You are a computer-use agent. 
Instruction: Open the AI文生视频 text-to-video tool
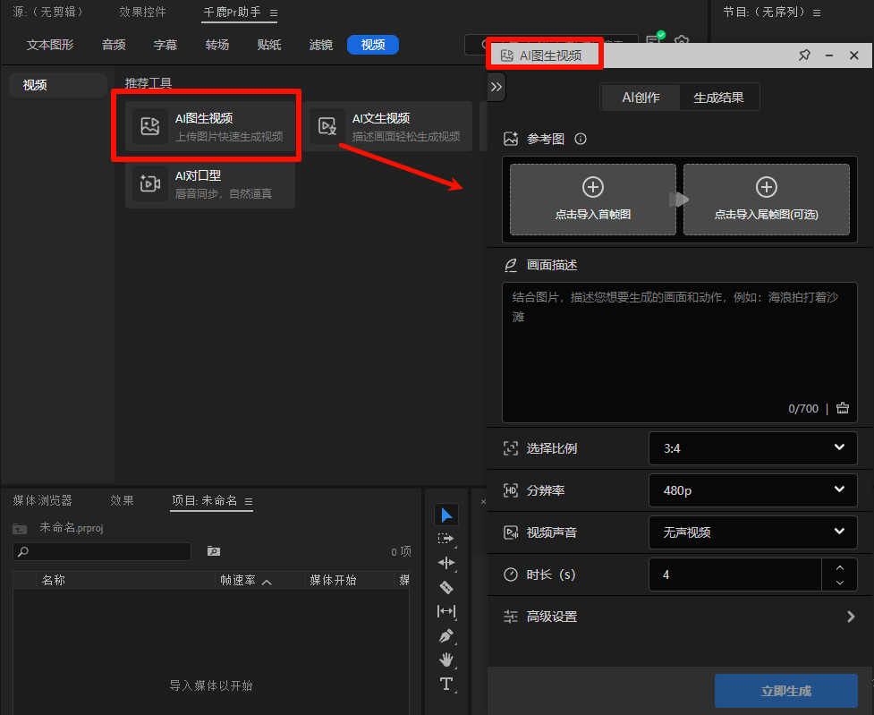point(385,125)
